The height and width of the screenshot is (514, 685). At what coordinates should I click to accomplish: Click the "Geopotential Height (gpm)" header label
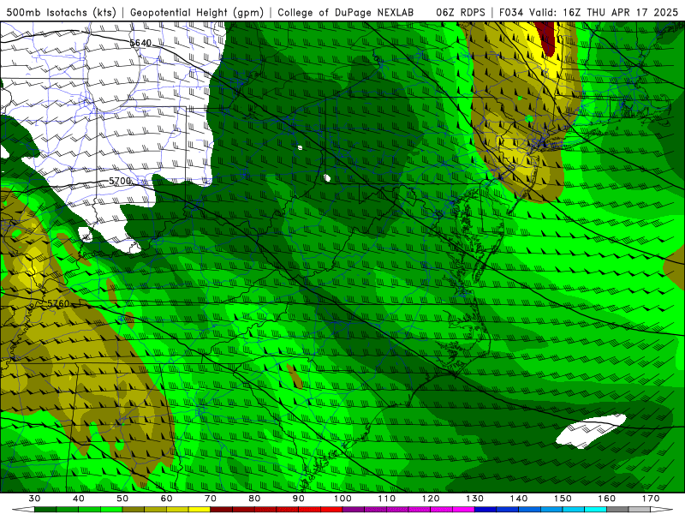pyautogui.click(x=197, y=12)
